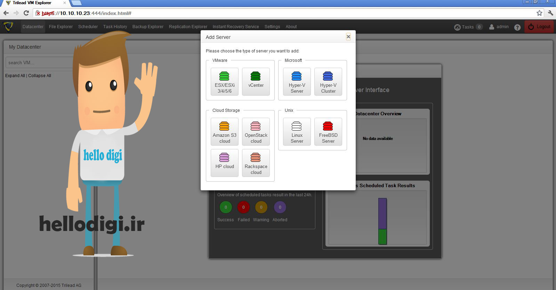Viewport: 556px width, 290px height.
Task: Close the Add Server dialog
Action: (x=348, y=37)
